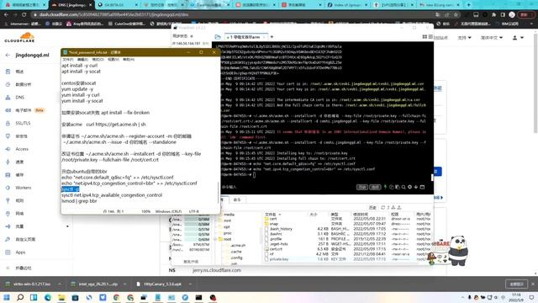Click the highlighted 'sysctl -p' text in Notepad
538x303 pixels.
point(71,189)
